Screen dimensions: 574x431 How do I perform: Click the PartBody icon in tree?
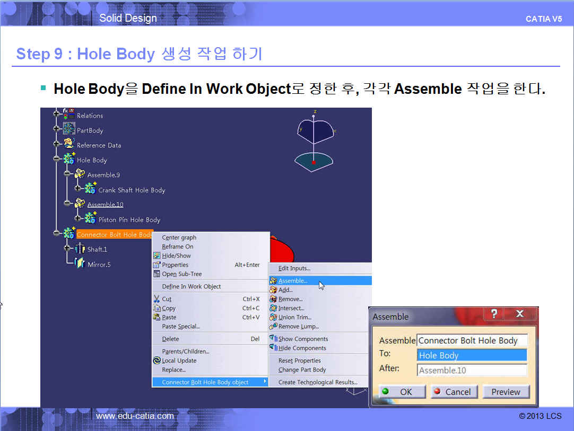pyautogui.click(x=69, y=129)
